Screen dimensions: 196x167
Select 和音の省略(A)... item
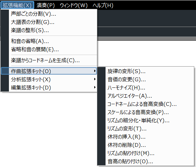point(49,41)
